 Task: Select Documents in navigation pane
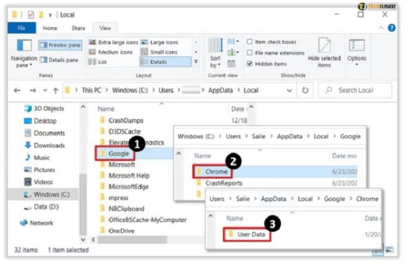[x=44, y=133]
